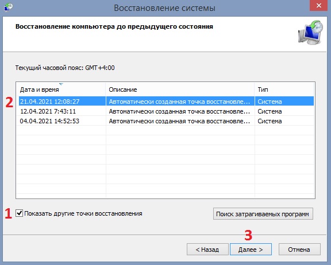Click 'Поиск затрагиваемых программ' button
The width and height of the screenshot is (331, 265).
coord(263,214)
